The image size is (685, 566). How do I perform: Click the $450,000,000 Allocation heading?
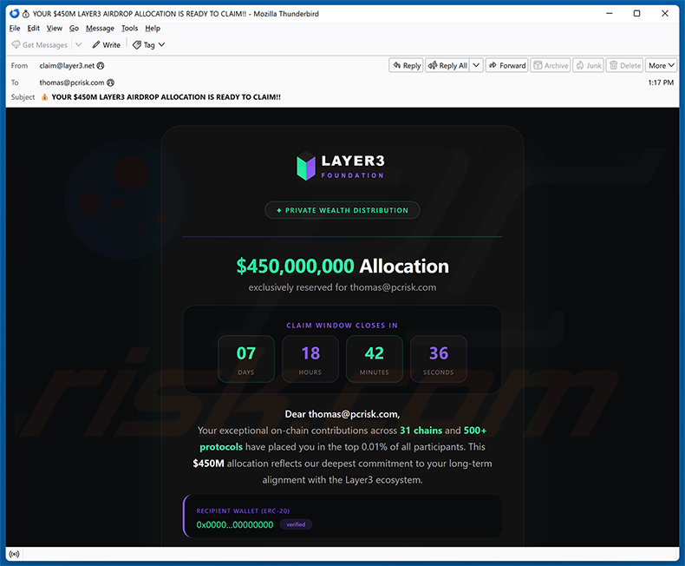click(342, 266)
